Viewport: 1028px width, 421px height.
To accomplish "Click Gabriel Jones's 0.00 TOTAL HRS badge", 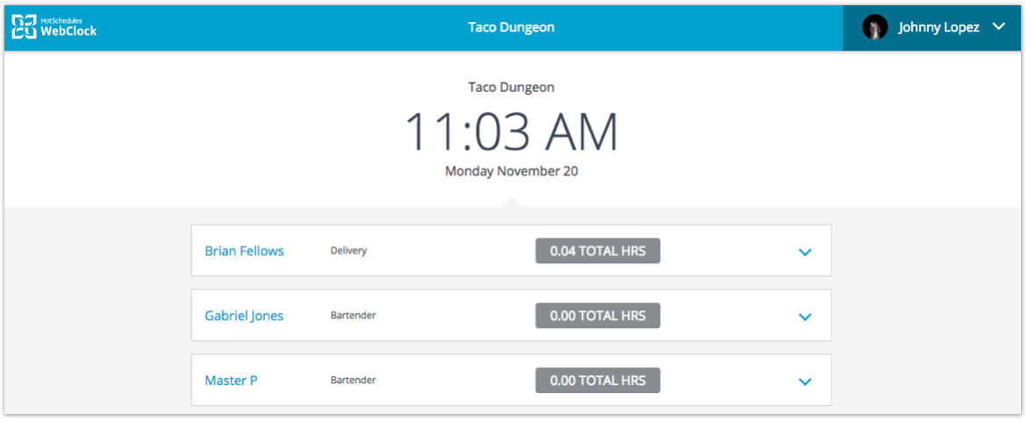I will (598, 316).
